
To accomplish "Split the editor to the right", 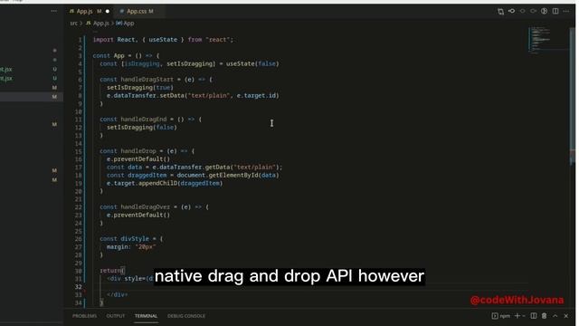I will pos(555,12).
